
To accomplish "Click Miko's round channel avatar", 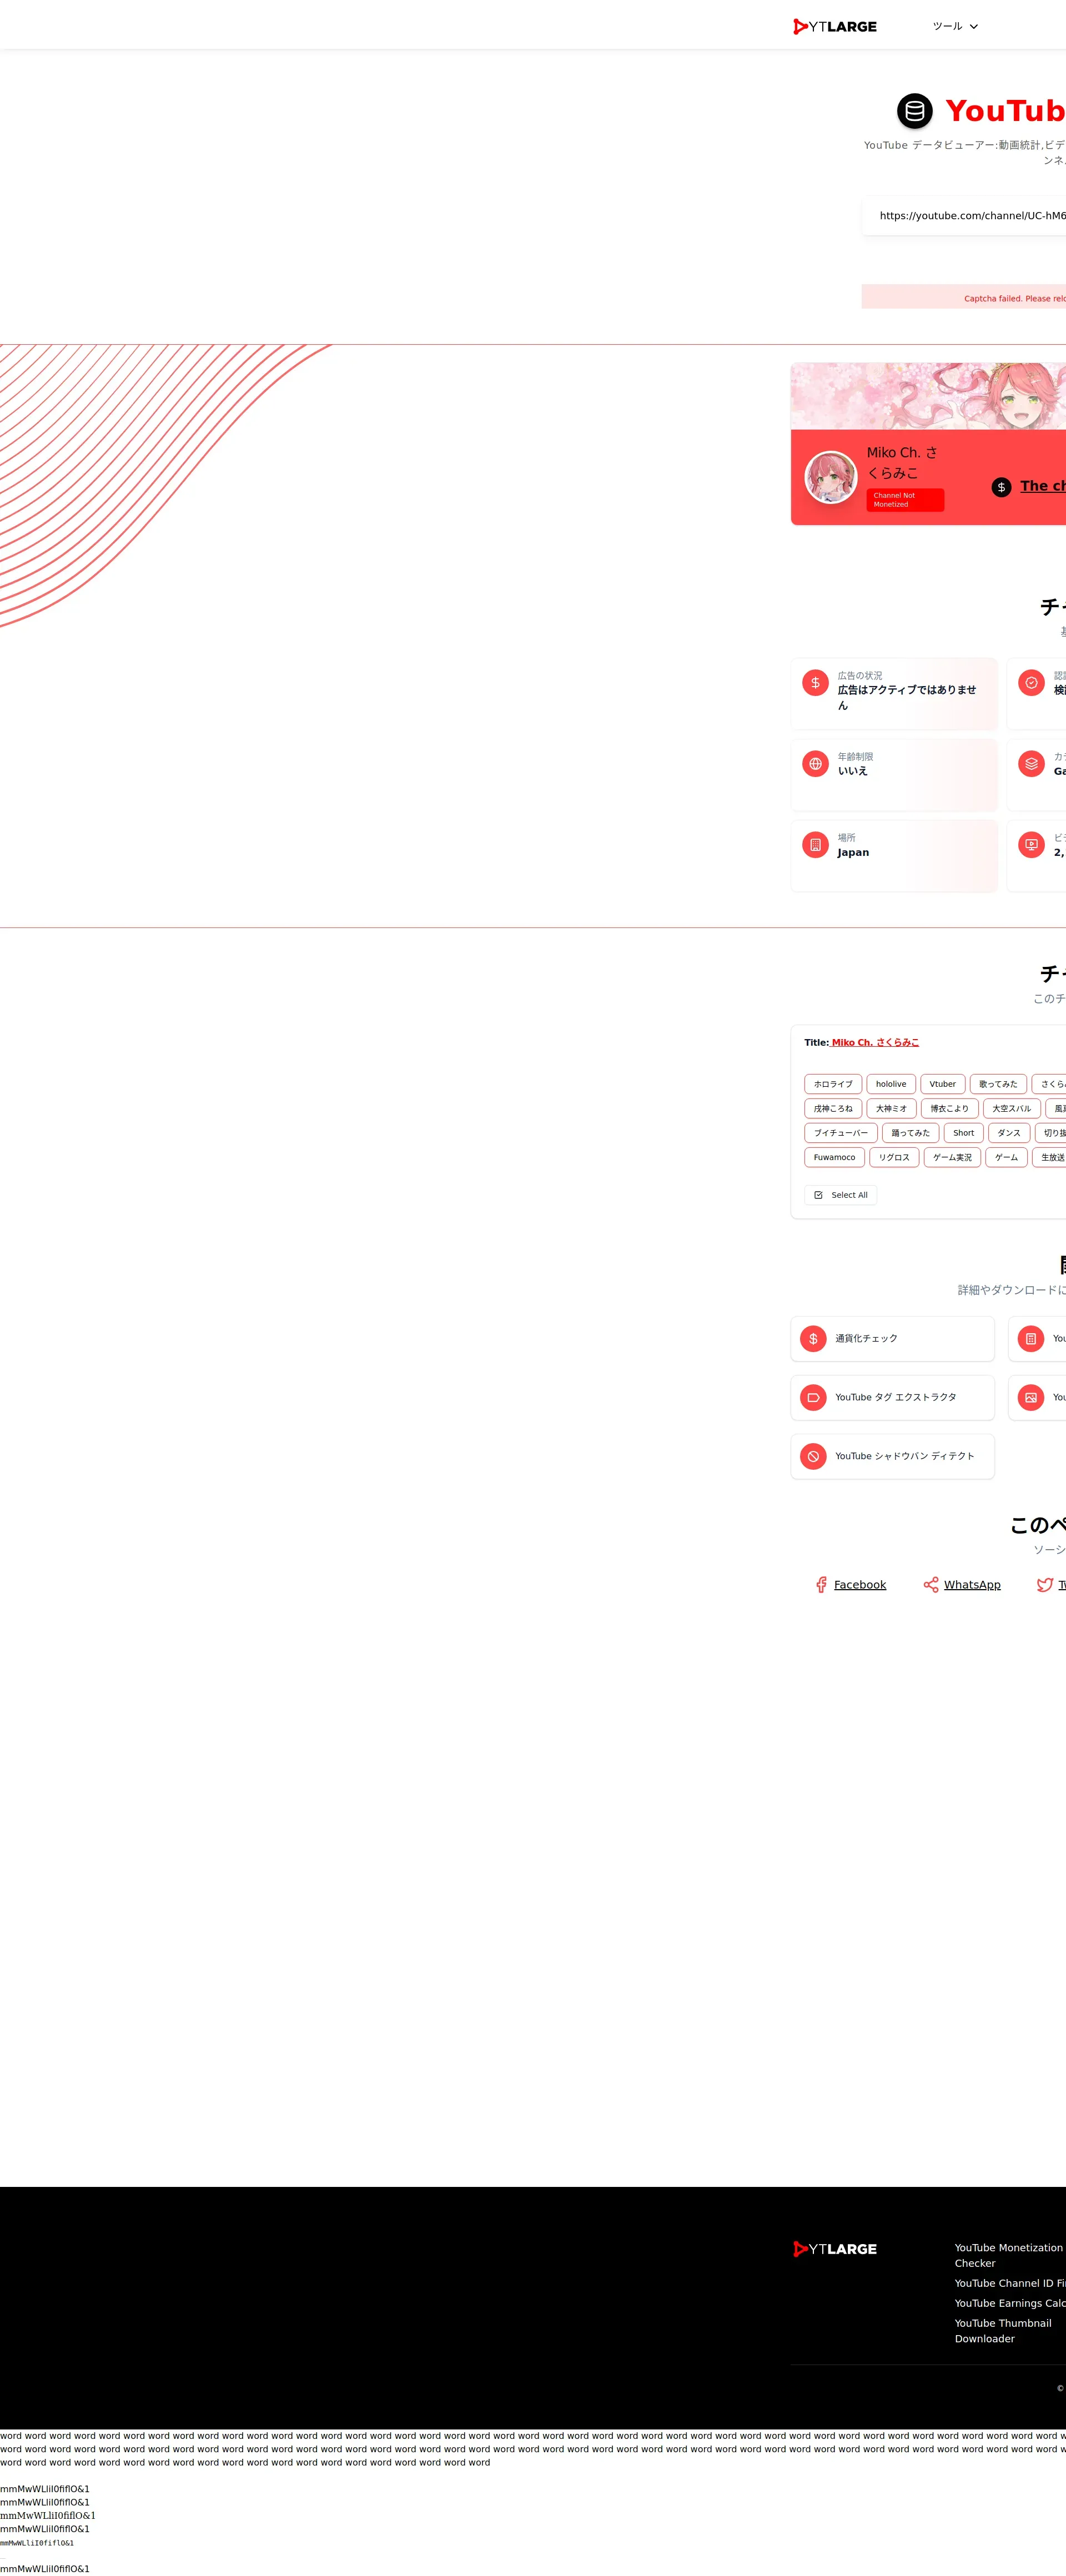I will [831, 477].
